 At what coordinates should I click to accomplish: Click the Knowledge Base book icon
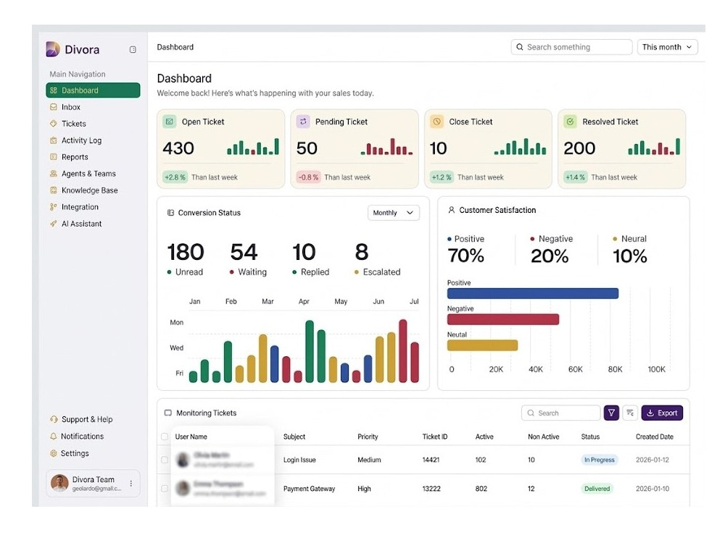pyautogui.click(x=54, y=190)
